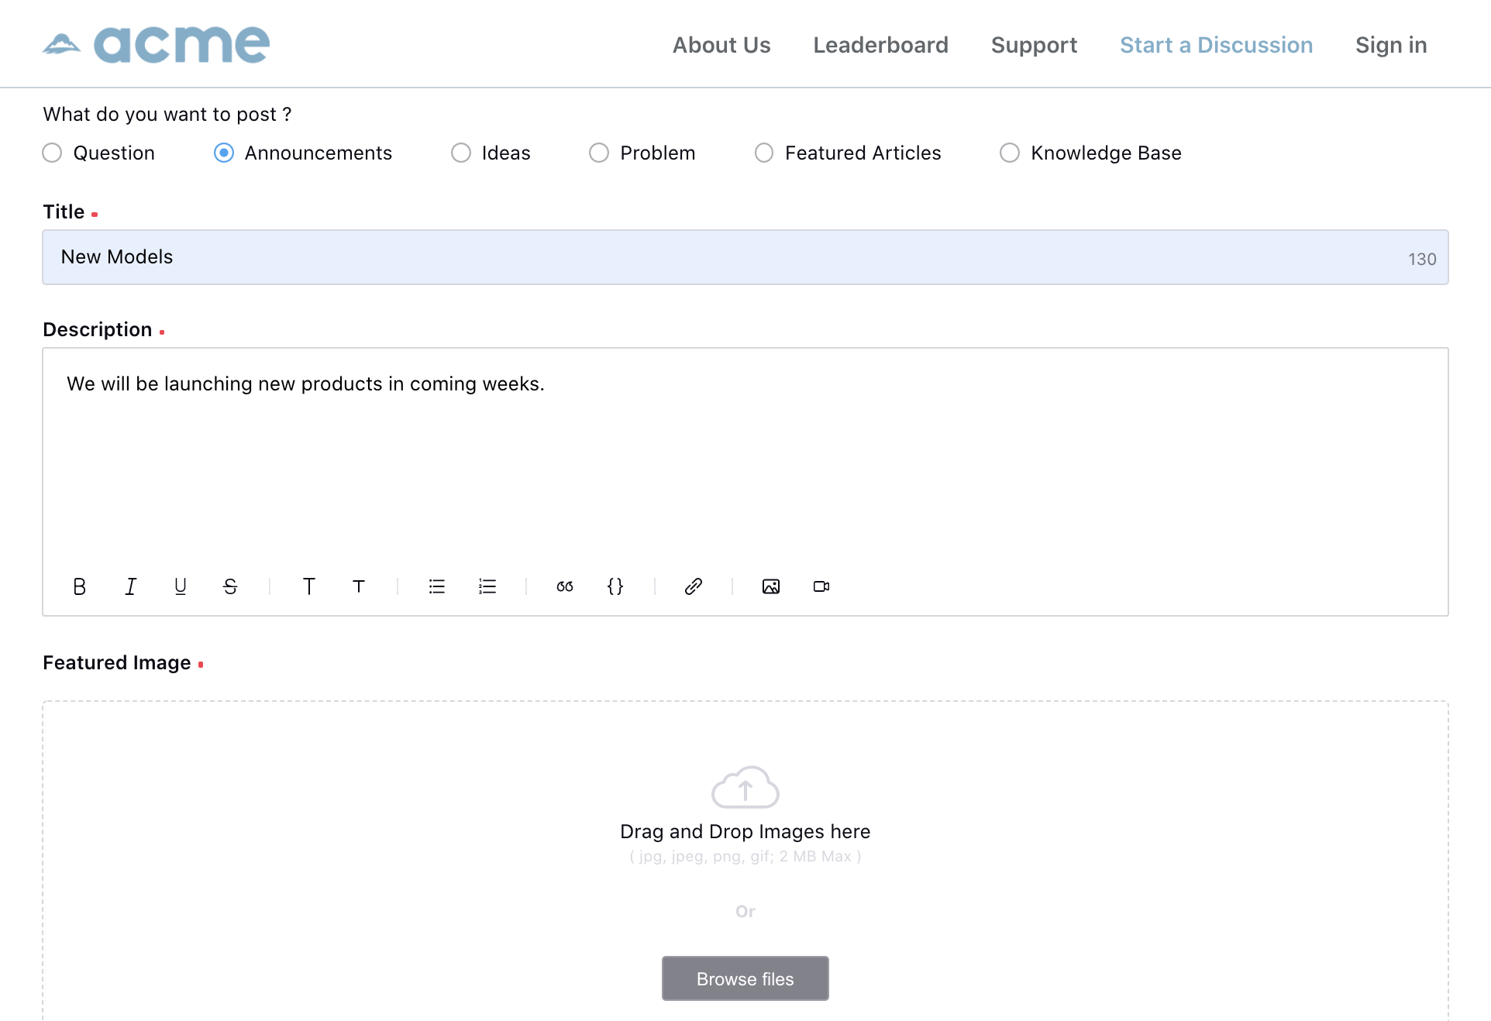Select the Problem post type
The image size is (1491, 1021).
pos(597,153)
